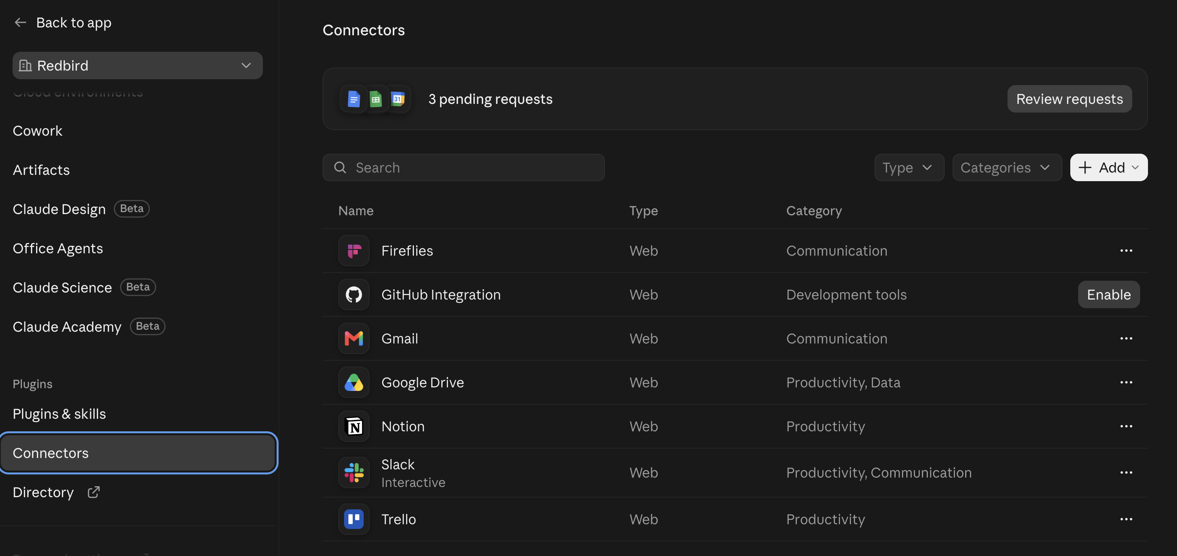The height and width of the screenshot is (556, 1177).
Task: Click the Google Drive logo icon
Action: click(x=353, y=382)
